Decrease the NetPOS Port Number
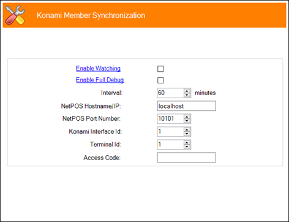The height and width of the screenshot is (222, 289). click(x=187, y=121)
